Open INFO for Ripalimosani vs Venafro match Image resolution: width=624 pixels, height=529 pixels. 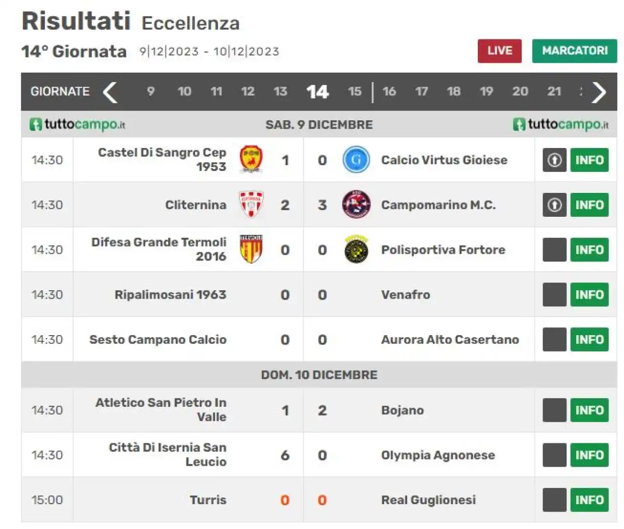pyautogui.click(x=589, y=294)
